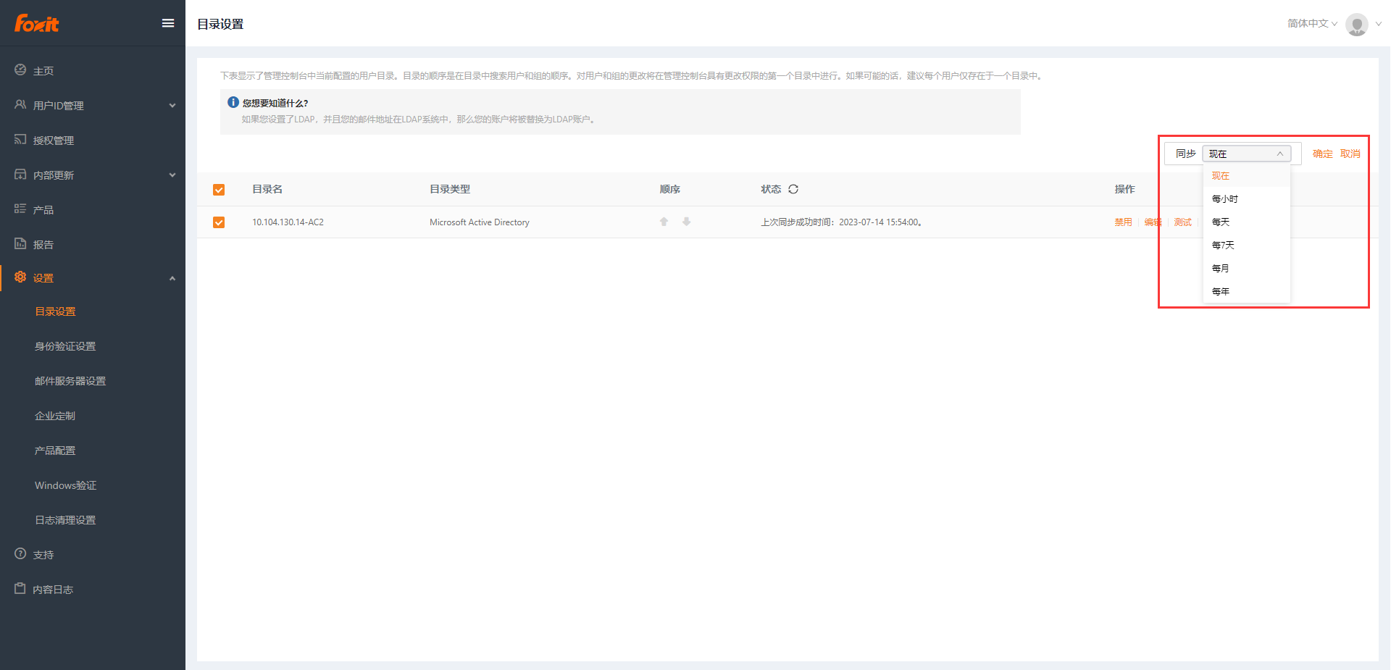
Task: Move directory up with up arrow icon
Action: click(664, 222)
